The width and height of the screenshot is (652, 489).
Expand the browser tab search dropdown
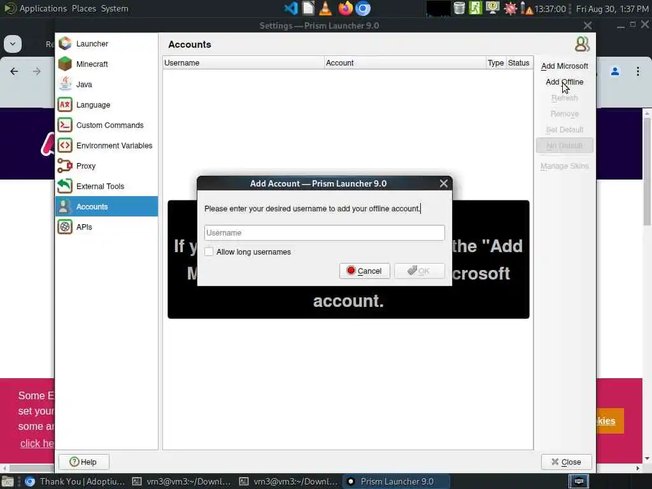(x=13, y=44)
